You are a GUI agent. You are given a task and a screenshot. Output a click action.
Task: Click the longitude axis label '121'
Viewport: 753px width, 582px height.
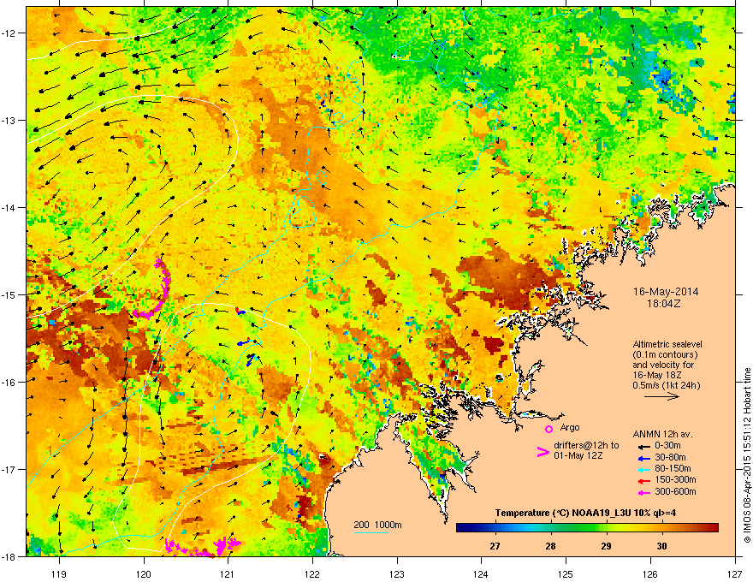[x=228, y=573]
